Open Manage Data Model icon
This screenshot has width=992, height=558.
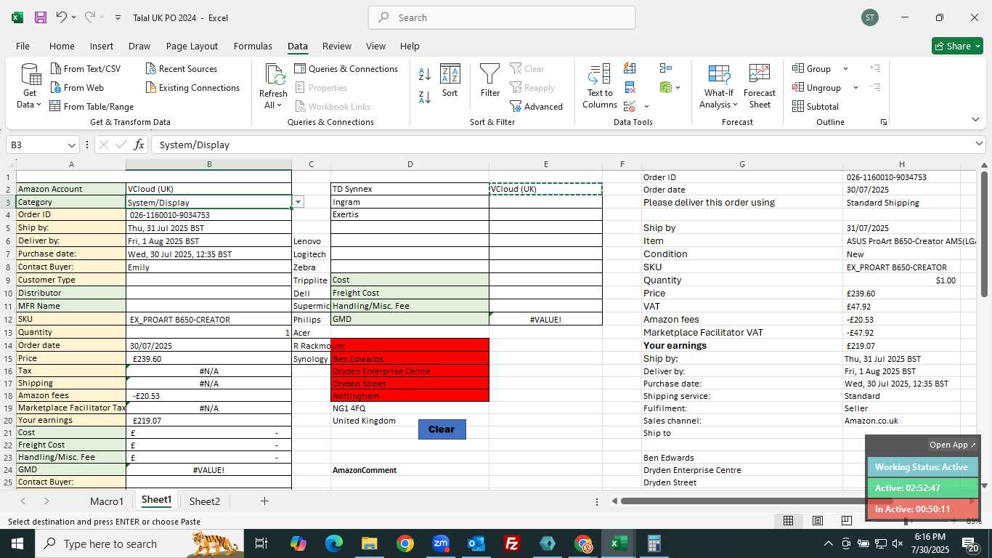[x=666, y=88]
